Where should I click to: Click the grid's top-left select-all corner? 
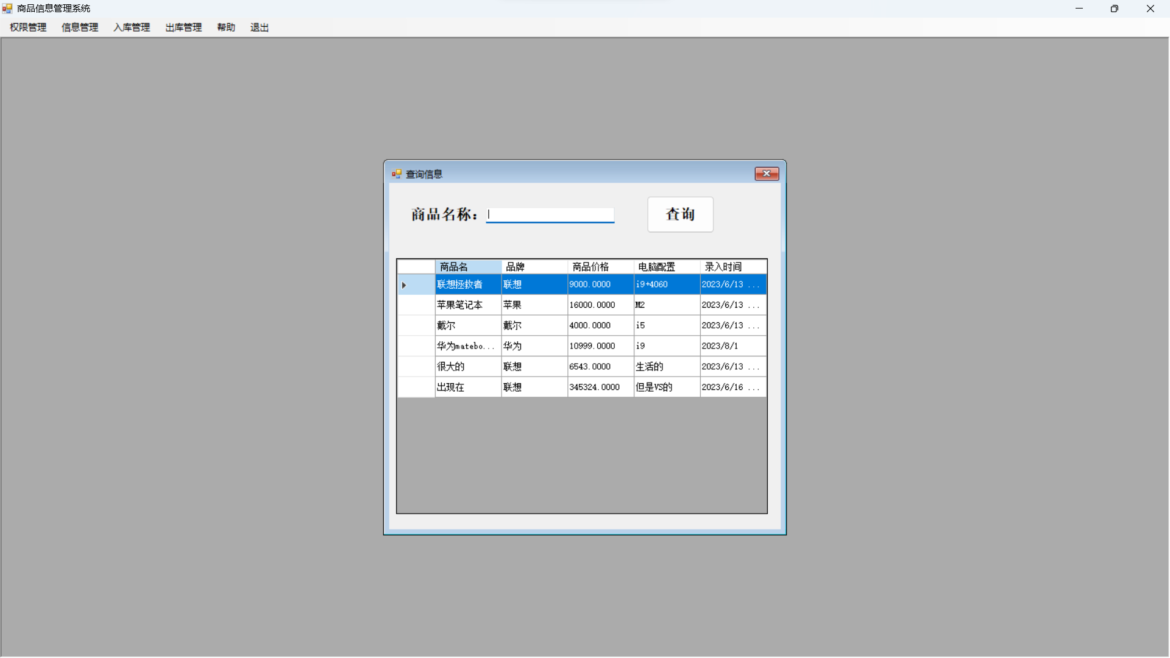click(x=416, y=267)
